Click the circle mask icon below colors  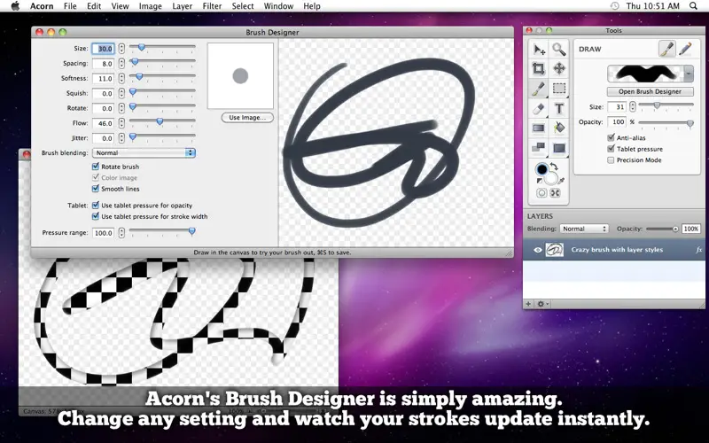(541, 193)
